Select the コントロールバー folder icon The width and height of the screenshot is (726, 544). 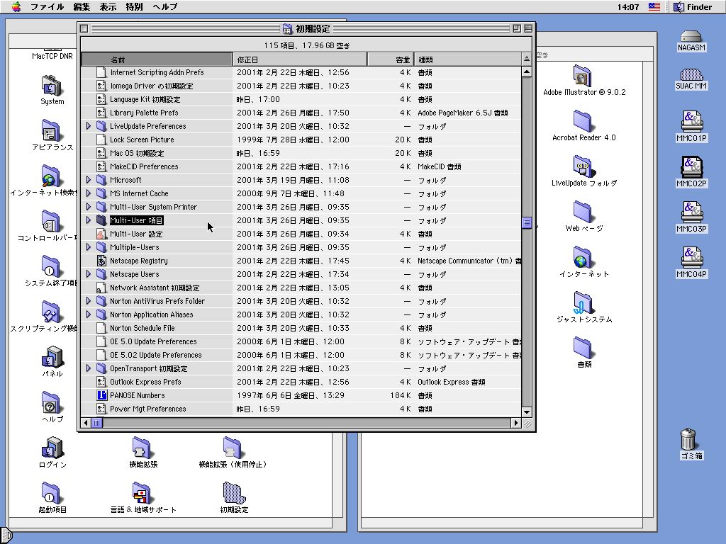pyautogui.click(x=51, y=222)
